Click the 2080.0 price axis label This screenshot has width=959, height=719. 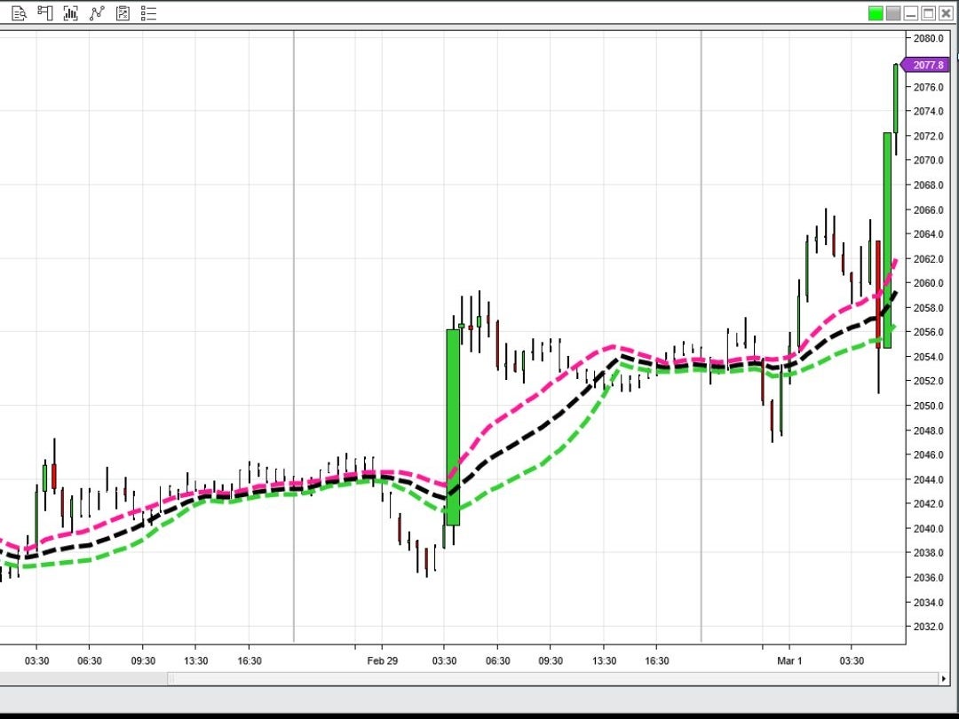928,38
